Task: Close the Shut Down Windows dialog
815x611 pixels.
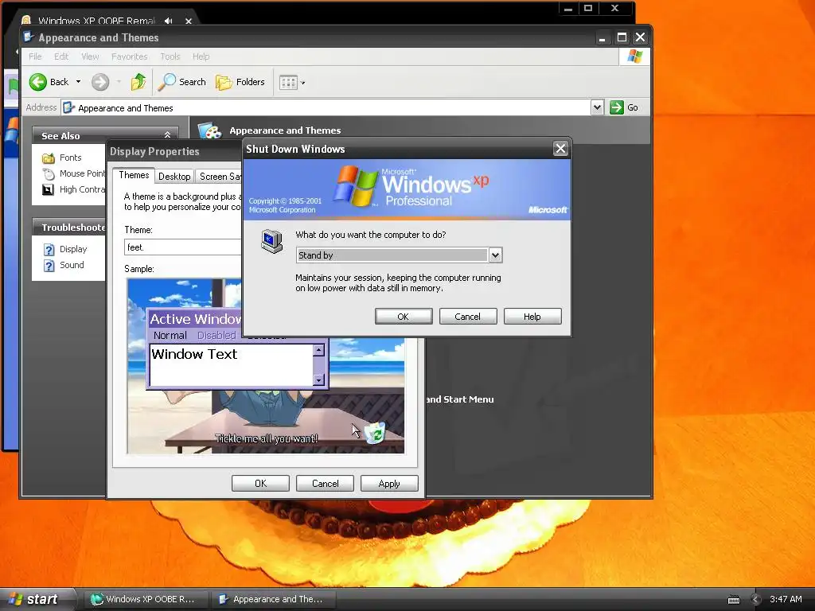Action: click(x=560, y=149)
